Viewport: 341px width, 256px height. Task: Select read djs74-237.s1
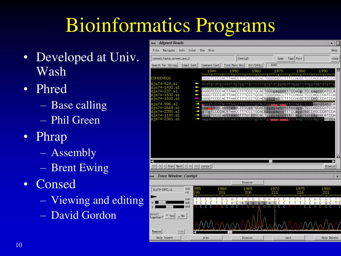coord(164,91)
